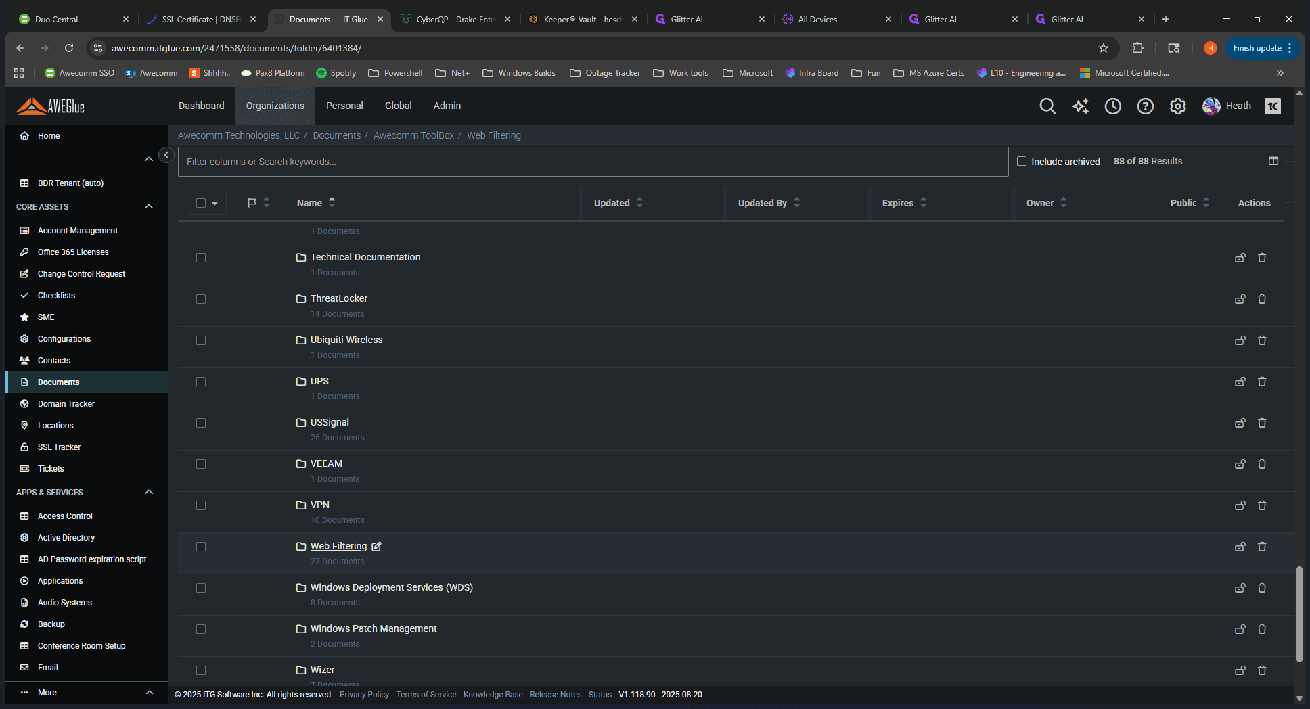Select the Technical Documentation row checkbox
Screen dimensions: 1310x709
click(201, 258)
